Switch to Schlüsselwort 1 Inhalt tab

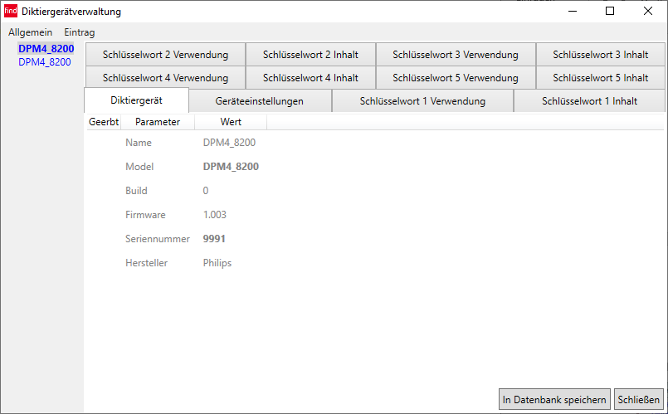click(x=590, y=101)
